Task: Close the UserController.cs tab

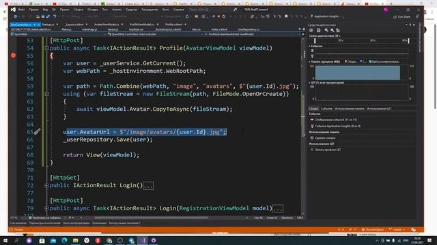Action: click(39, 24)
